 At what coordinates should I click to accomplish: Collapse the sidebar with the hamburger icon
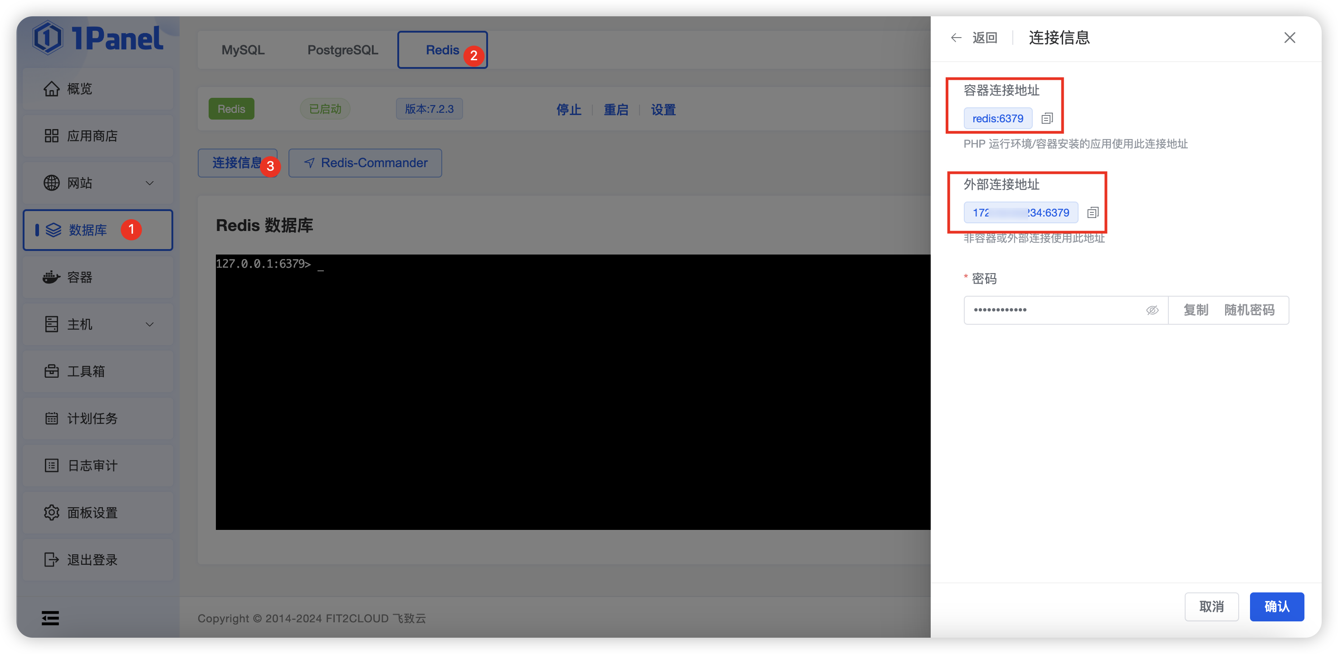[50, 618]
